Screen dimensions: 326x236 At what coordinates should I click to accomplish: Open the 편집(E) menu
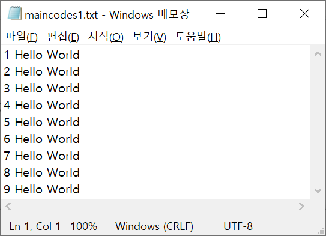pos(63,37)
